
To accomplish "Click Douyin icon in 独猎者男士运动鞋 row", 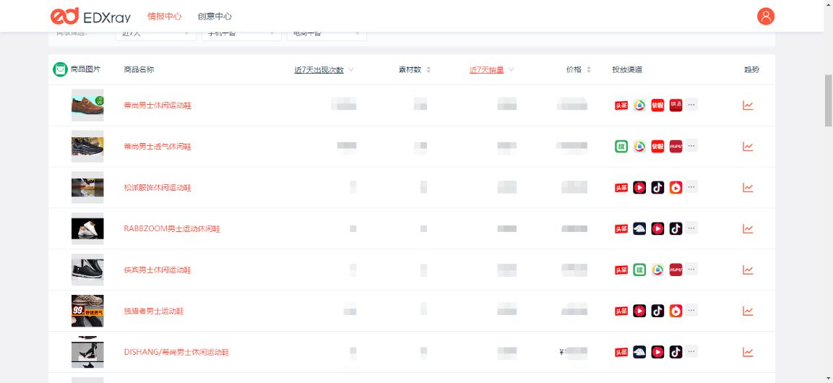I will click(x=657, y=311).
